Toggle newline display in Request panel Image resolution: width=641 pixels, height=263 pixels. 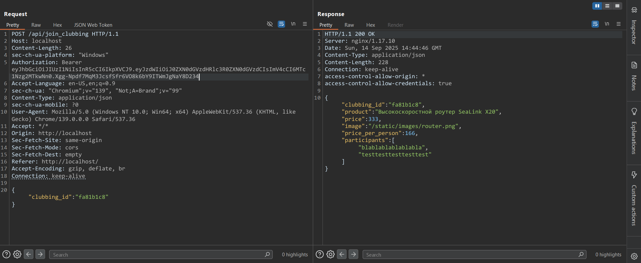coord(293,24)
